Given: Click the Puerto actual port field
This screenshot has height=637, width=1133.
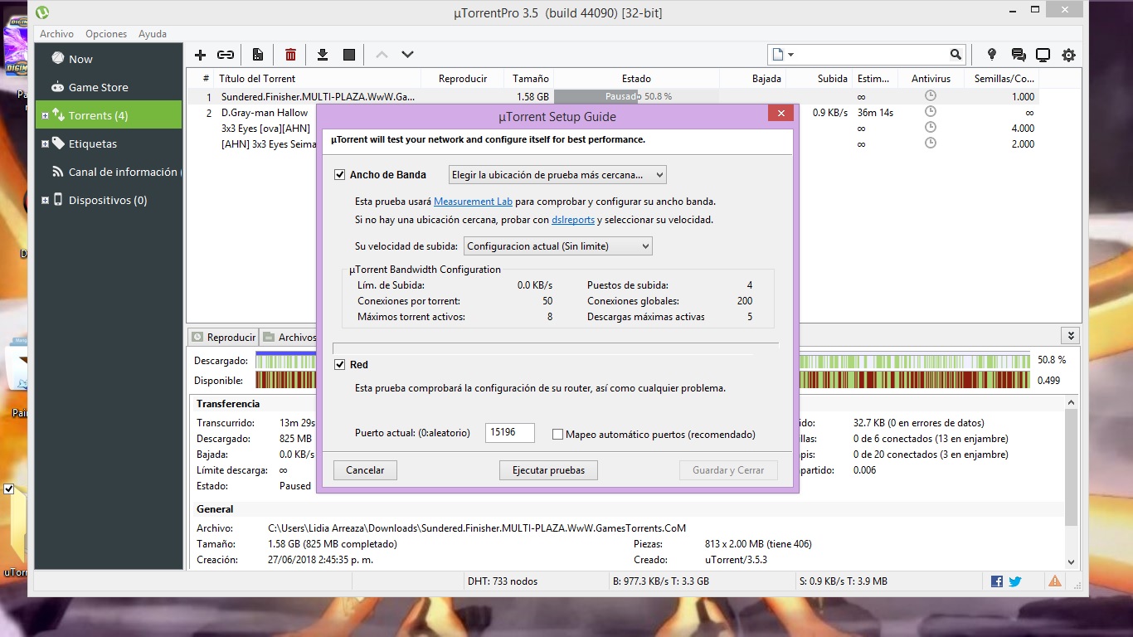Looking at the screenshot, I should 509,432.
